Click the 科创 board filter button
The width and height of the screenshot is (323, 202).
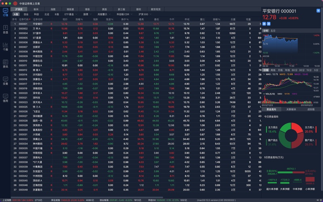coord(36,14)
